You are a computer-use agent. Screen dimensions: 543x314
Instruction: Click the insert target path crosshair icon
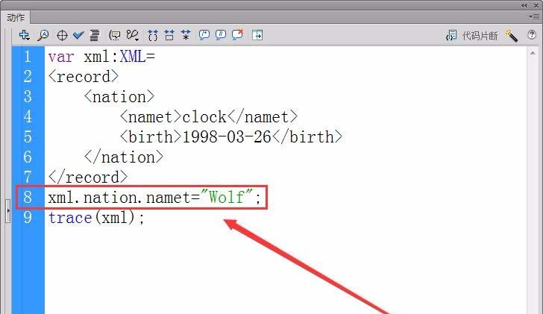coord(62,35)
